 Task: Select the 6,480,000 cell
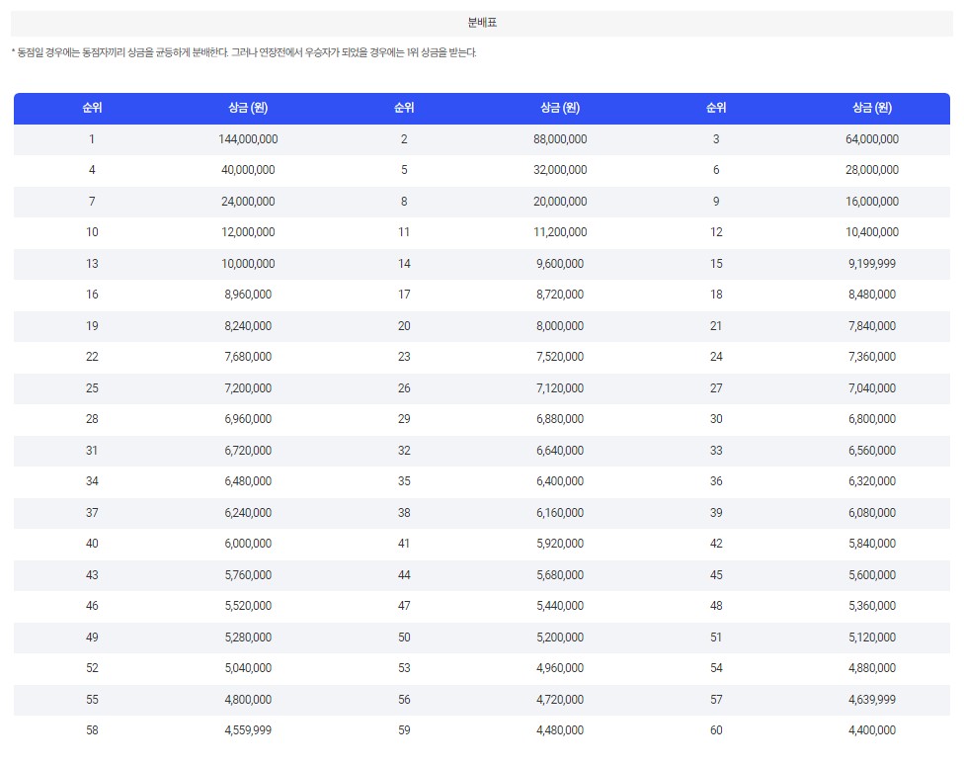coord(248,481)
